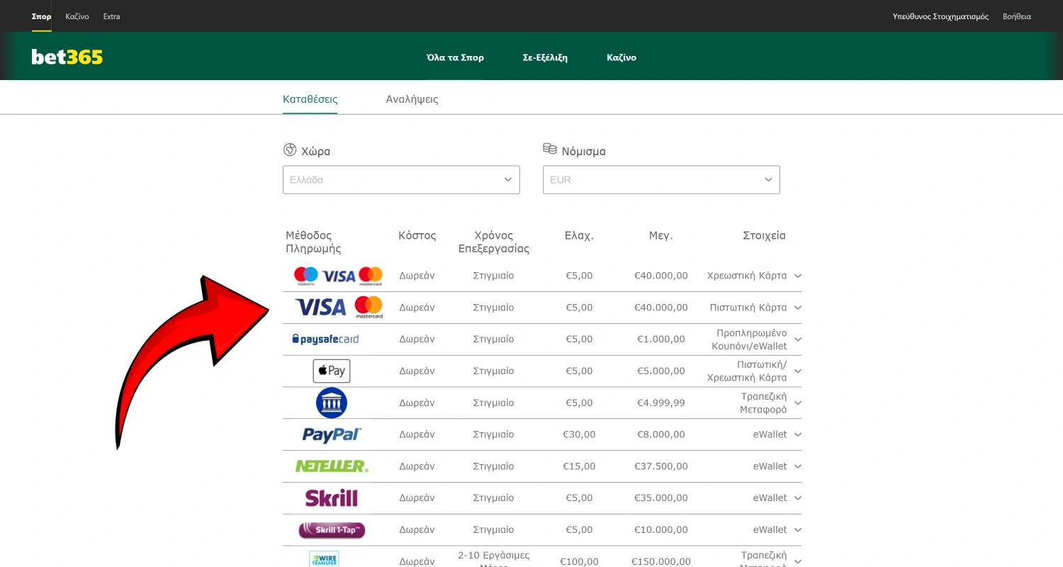Expand the Χρεωστική Κάρτα row details

[x=798, y=276]
